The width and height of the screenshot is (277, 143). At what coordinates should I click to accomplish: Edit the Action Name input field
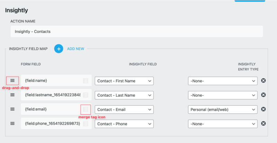(137, 32)
